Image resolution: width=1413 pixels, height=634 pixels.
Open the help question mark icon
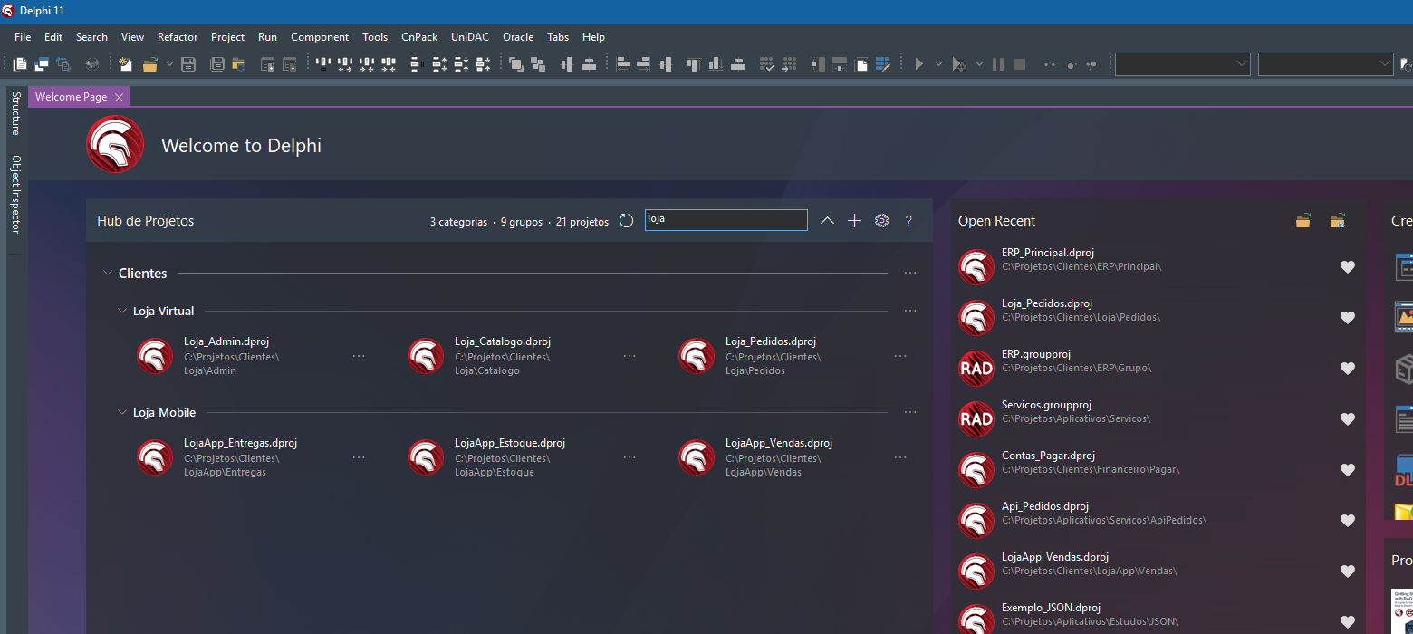tap(908, 221)
